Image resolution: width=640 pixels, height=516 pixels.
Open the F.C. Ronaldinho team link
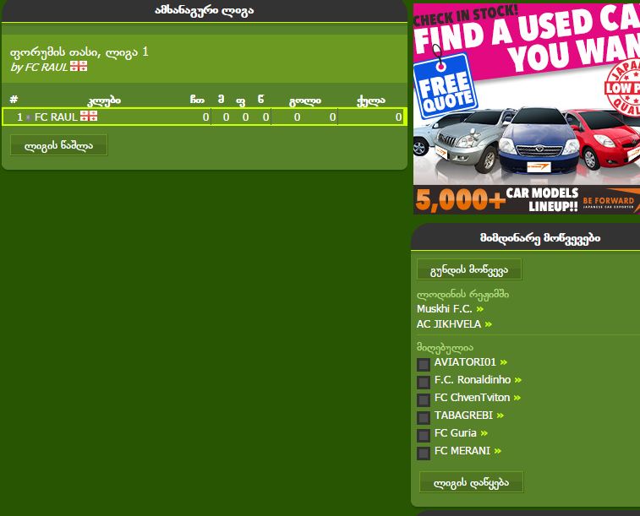click(473, 380)
